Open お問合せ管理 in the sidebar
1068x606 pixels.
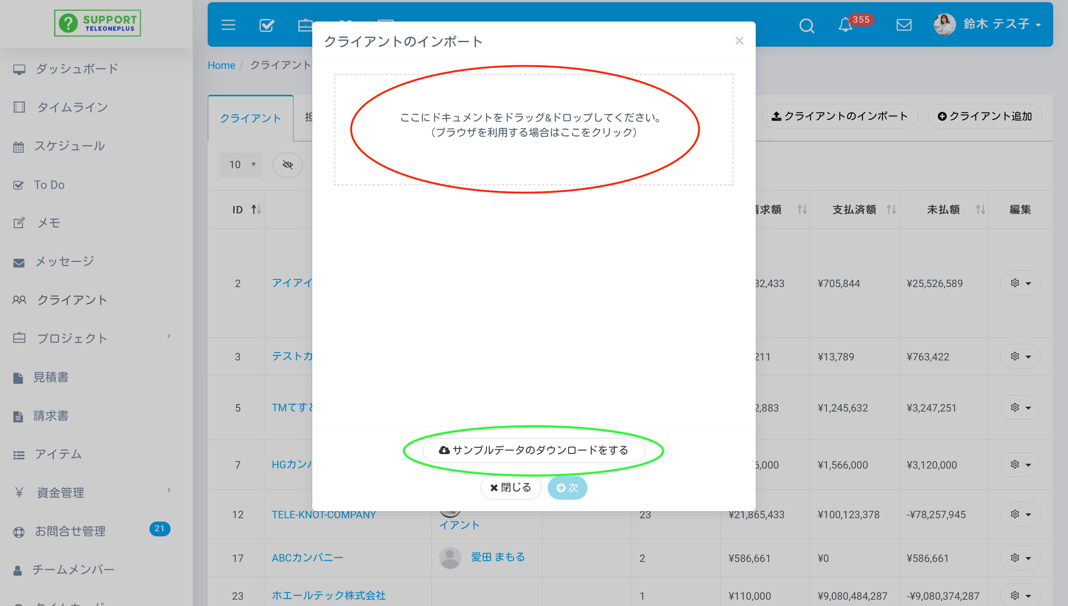(x=70, y=531)
